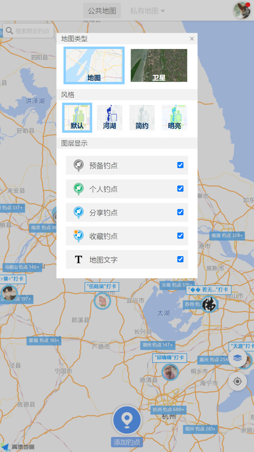Screen dimensions: 254x452
Task: Click the search magnifier icon
Action: [x=10, y=31]
